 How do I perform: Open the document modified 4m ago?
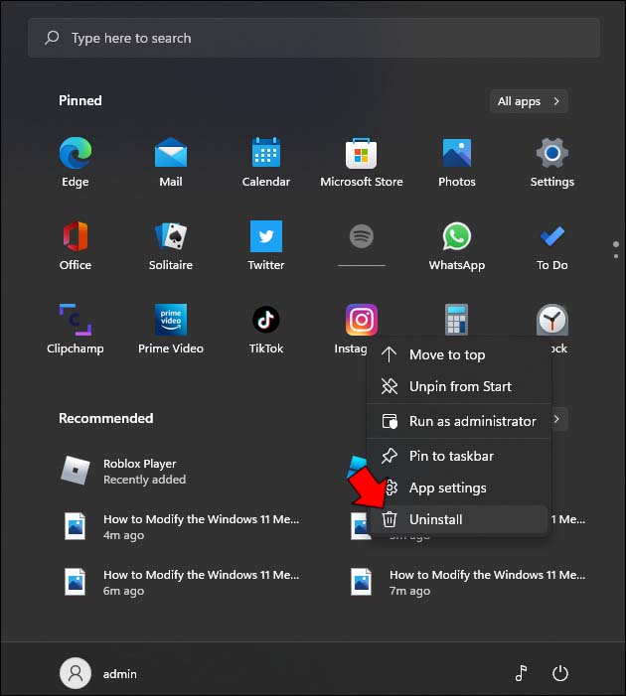(183, 526)
